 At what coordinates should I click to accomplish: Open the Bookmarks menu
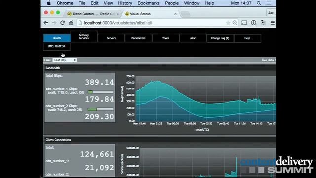tap(149, 3)
